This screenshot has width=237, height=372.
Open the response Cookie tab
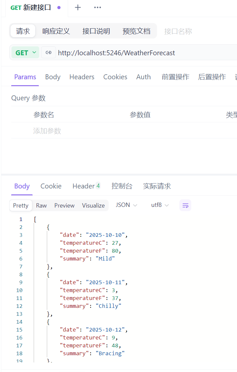point(51,186)
